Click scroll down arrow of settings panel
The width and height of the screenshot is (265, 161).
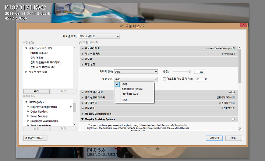240,129
